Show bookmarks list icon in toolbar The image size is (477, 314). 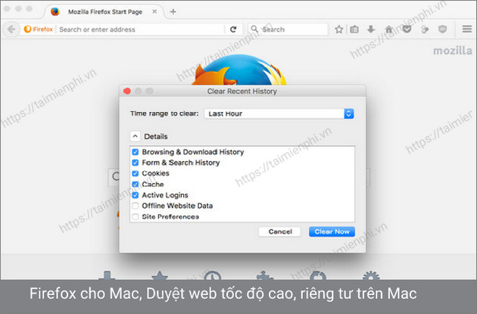pyautogui.click(x=354, y=30)
